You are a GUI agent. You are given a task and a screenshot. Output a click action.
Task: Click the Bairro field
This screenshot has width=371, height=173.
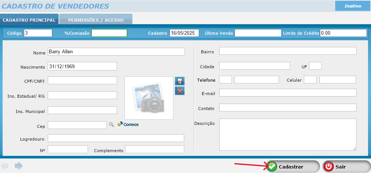pyautogui.click(x=288, y=51)
